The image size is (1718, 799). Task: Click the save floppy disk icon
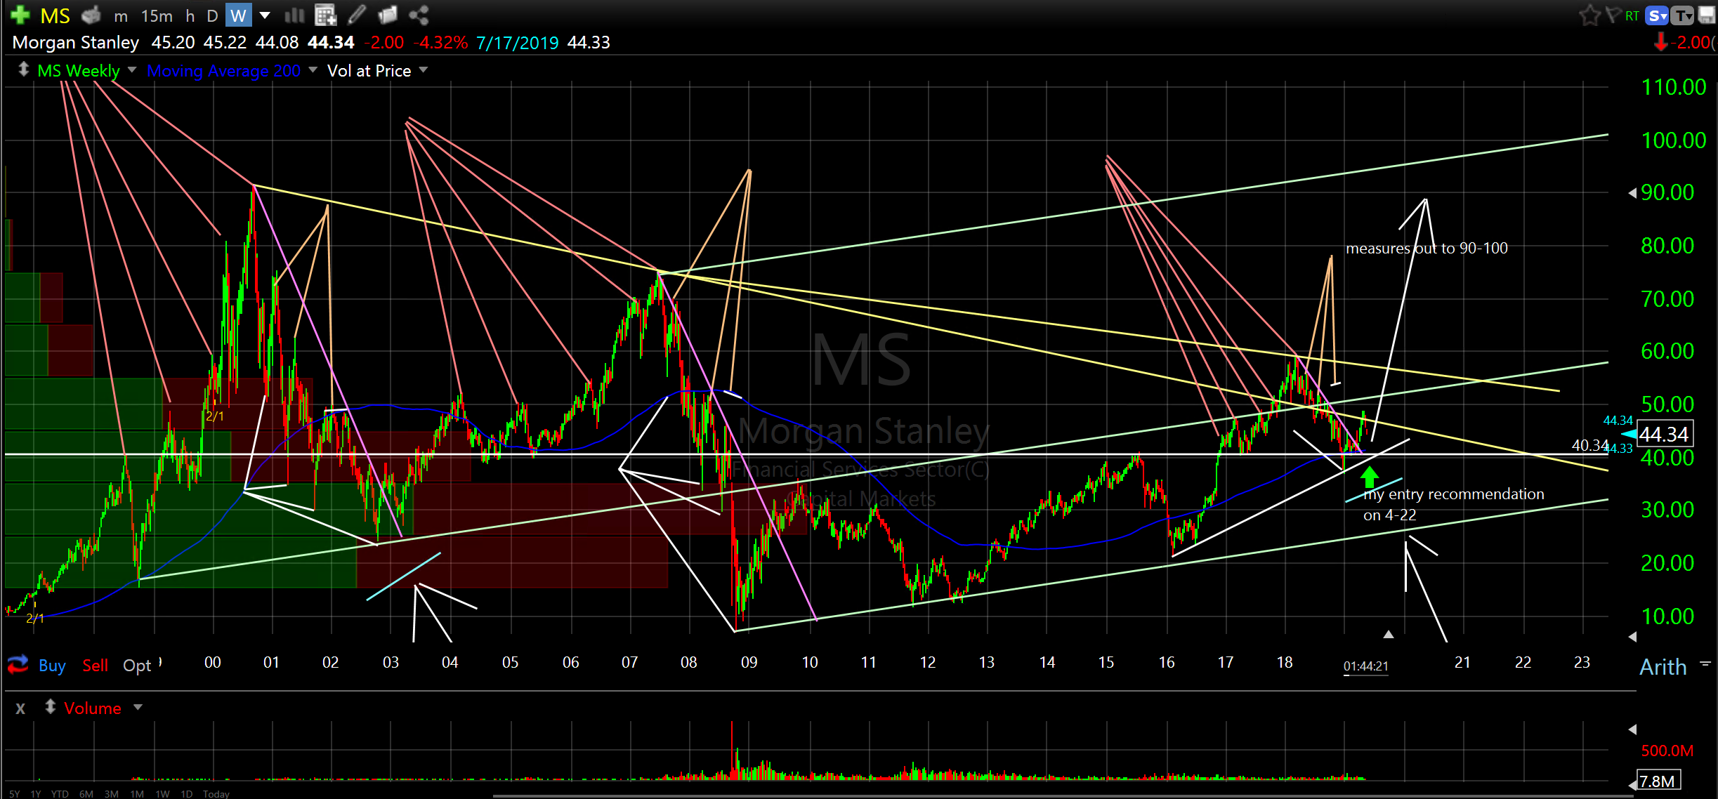[1707, 15]
